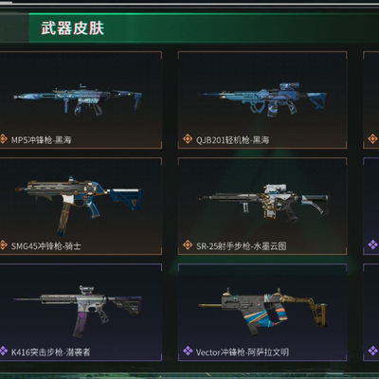This screenshot has height=379, width=379.
Task: Click the SR-25射手步枪-水墨云图 name label
Action: [242, 245]
